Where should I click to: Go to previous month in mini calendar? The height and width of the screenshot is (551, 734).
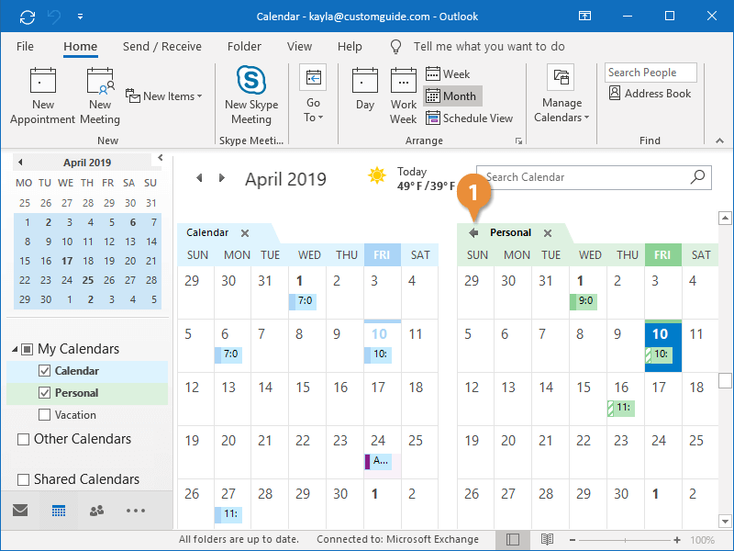point(20,163)
